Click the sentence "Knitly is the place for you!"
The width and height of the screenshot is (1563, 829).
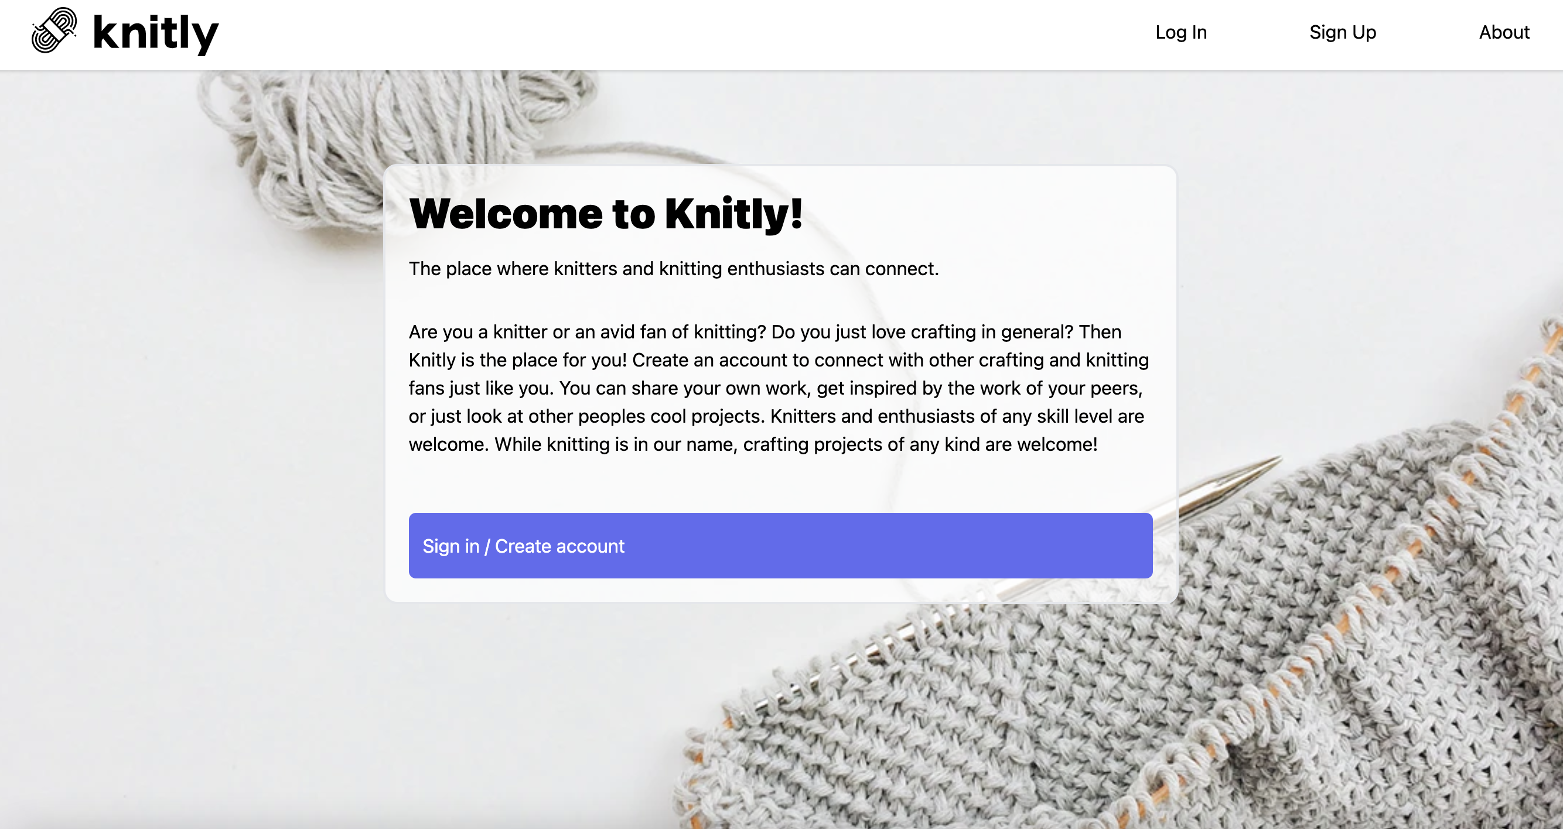tap(517, 359)
